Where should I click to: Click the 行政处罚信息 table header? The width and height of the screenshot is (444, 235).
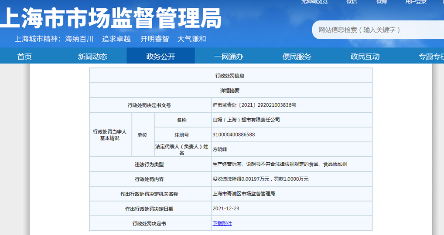pyautogui.click(x=230, y=76)
